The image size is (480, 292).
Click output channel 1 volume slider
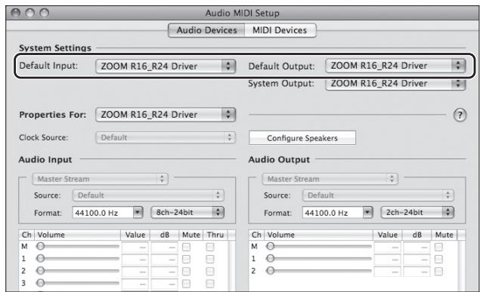pyautogui.click(x=319, y=258)
